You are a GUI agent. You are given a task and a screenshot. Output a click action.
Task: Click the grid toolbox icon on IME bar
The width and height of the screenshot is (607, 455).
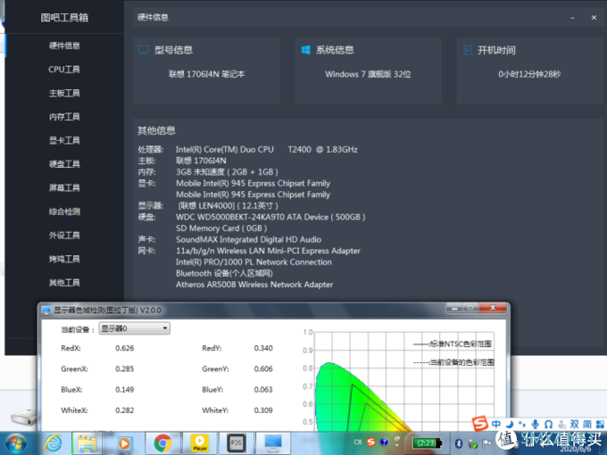pos(600,424)
